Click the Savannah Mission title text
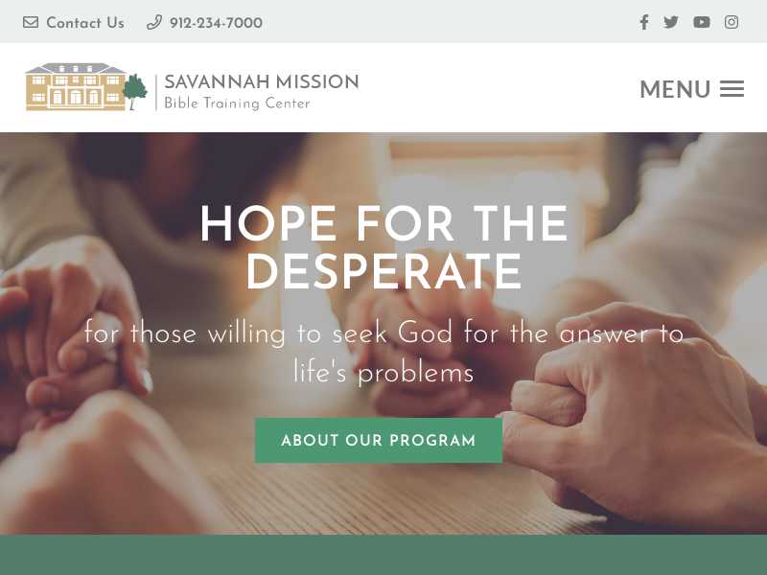 point(261,81)
